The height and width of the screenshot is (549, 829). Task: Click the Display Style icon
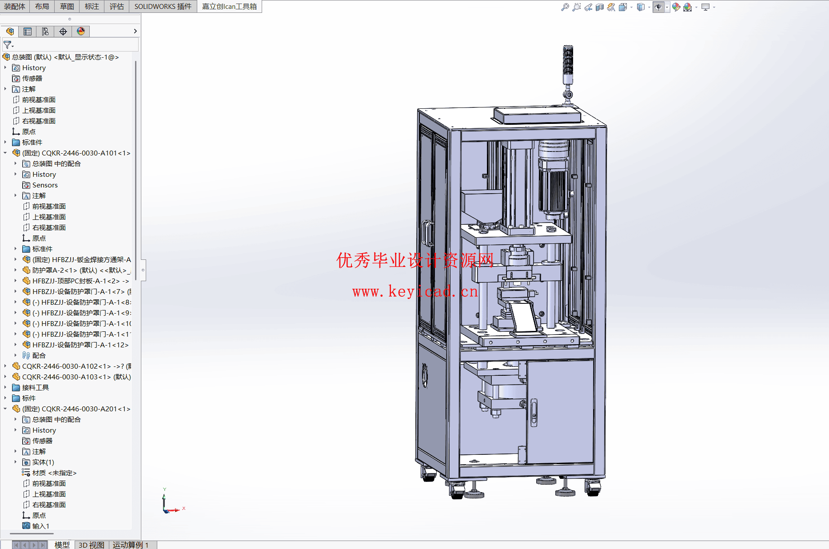click(641, 7)
